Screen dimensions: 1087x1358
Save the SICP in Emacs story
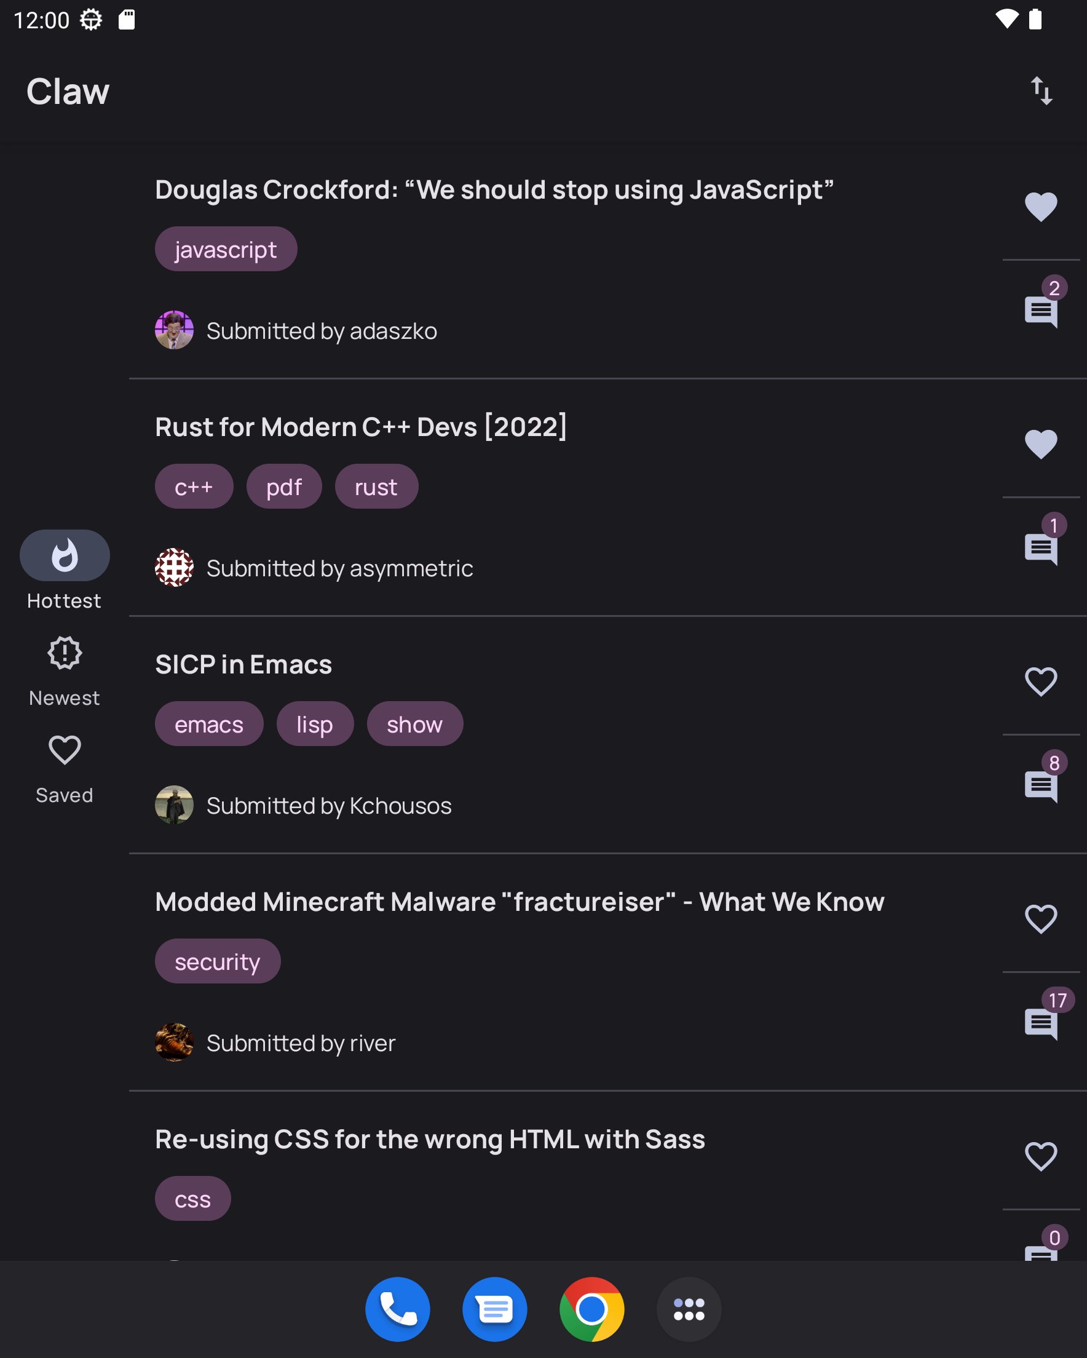1040,681
